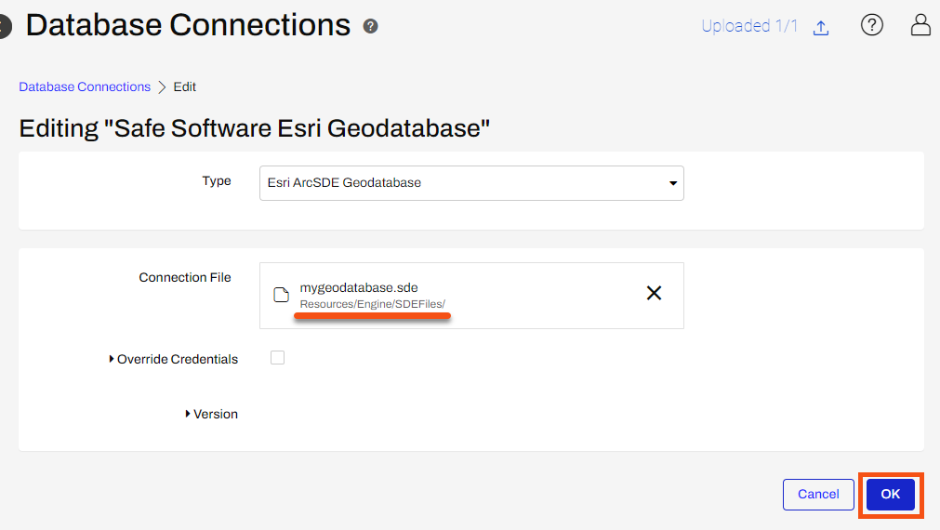
Task: Click the Uploaded 1/1 status text
Action: click(x=749, y=26)
